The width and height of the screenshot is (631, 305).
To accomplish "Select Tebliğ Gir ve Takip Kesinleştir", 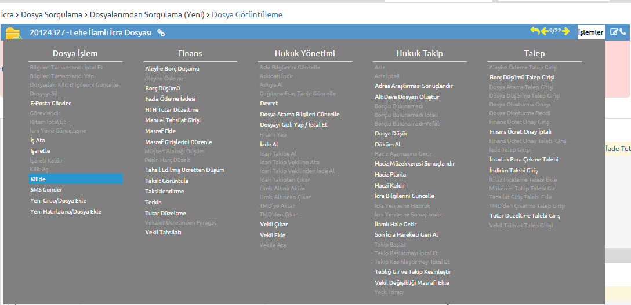I will pyautogui.click(x=414, y=271).
